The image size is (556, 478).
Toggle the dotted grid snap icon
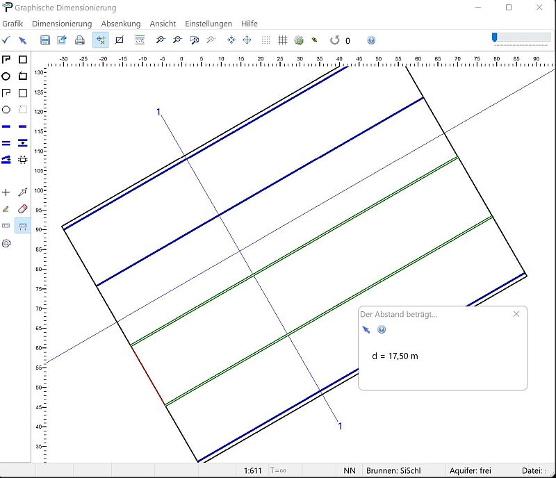265,40
